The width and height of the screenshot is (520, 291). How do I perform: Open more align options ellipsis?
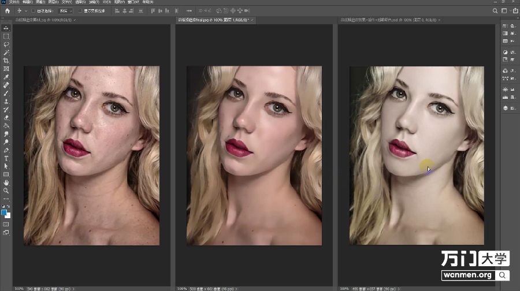(x=189, y=11)
